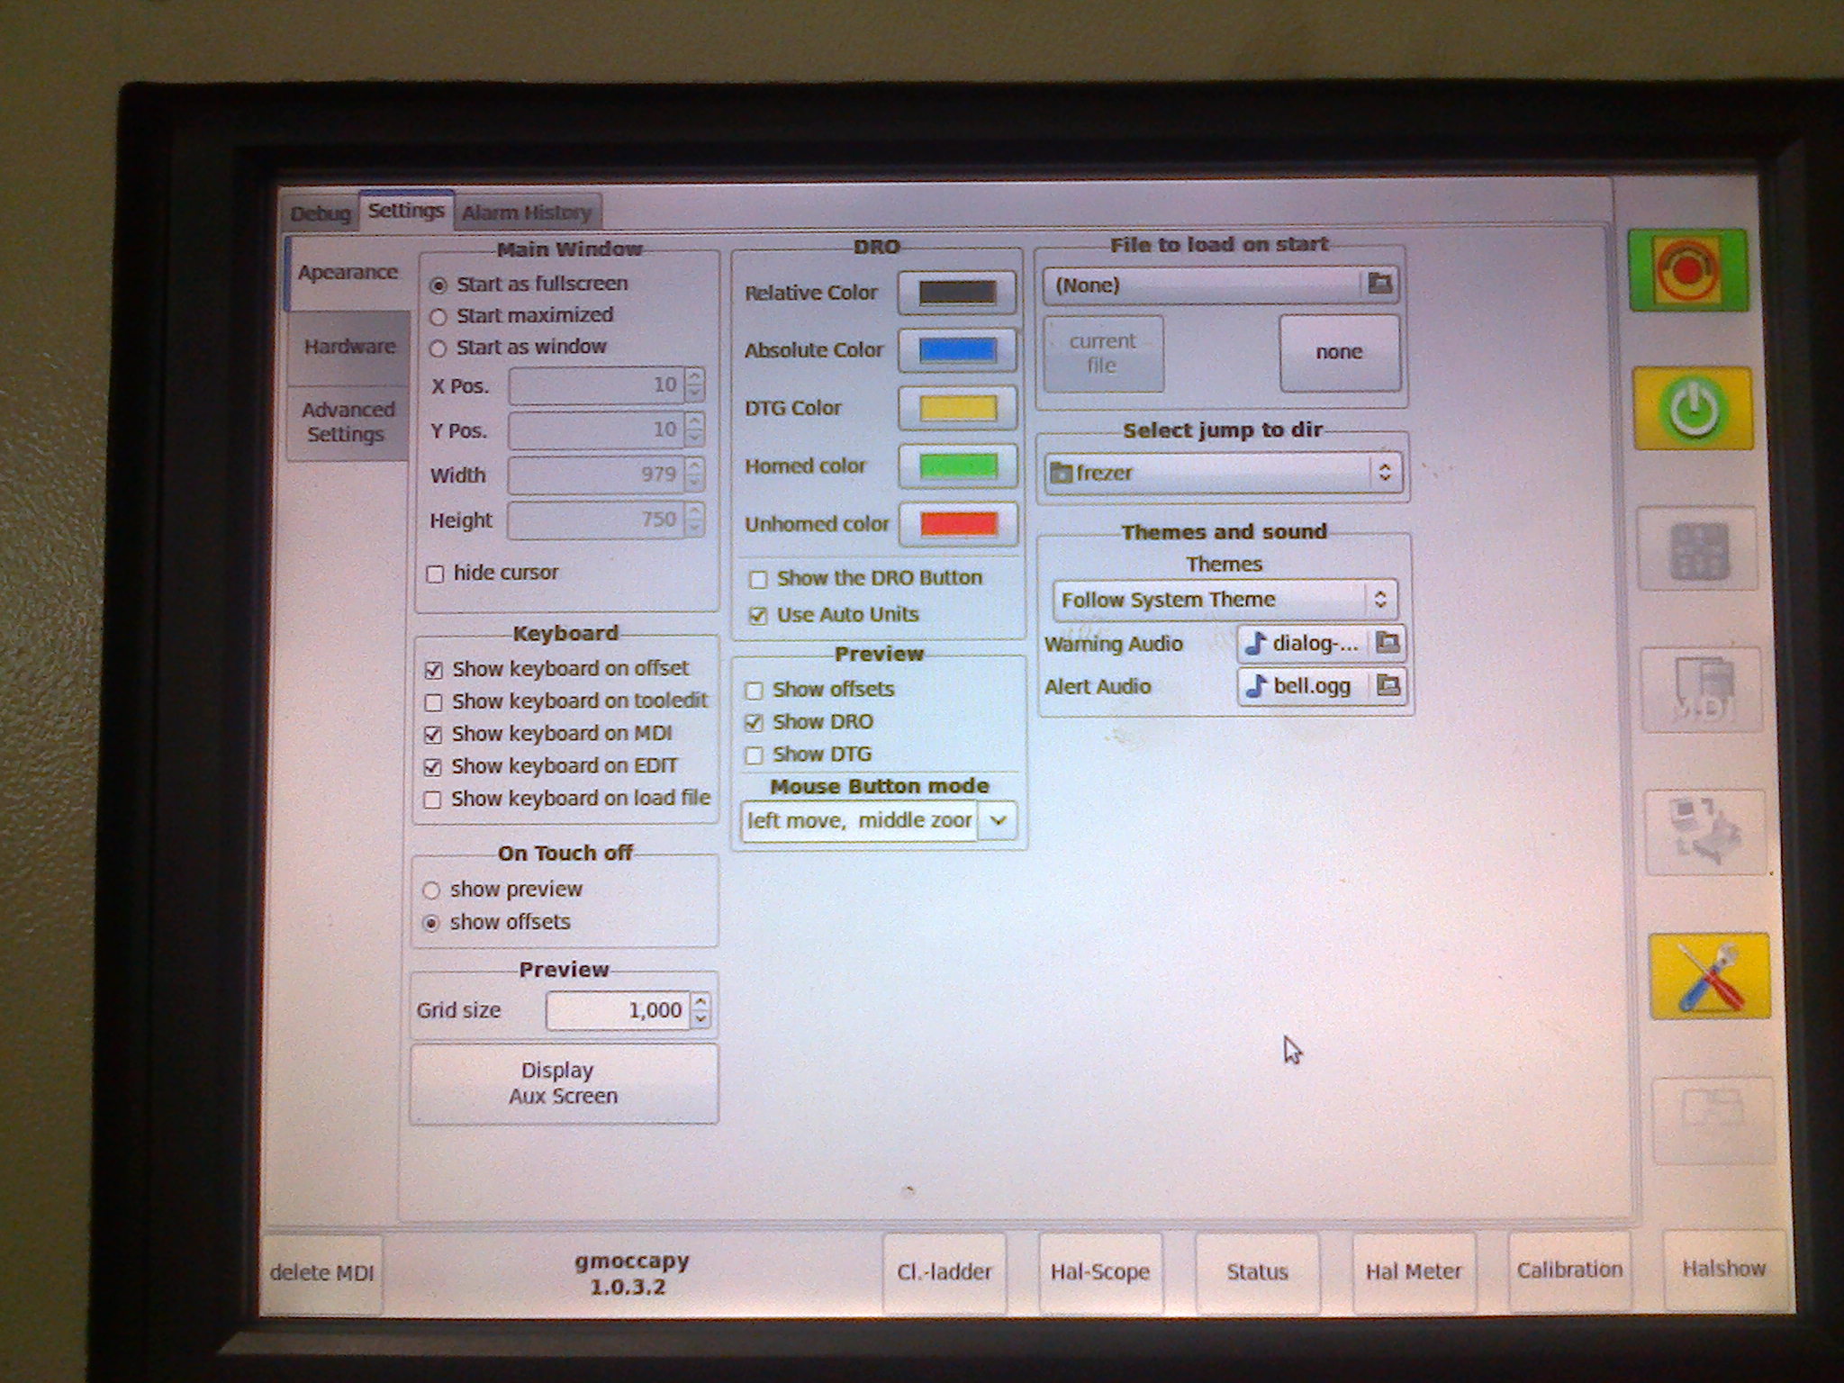1844x1383 pixels.
Task: Open Mouse Button mode combo box
Action: (x=997, y=820)
